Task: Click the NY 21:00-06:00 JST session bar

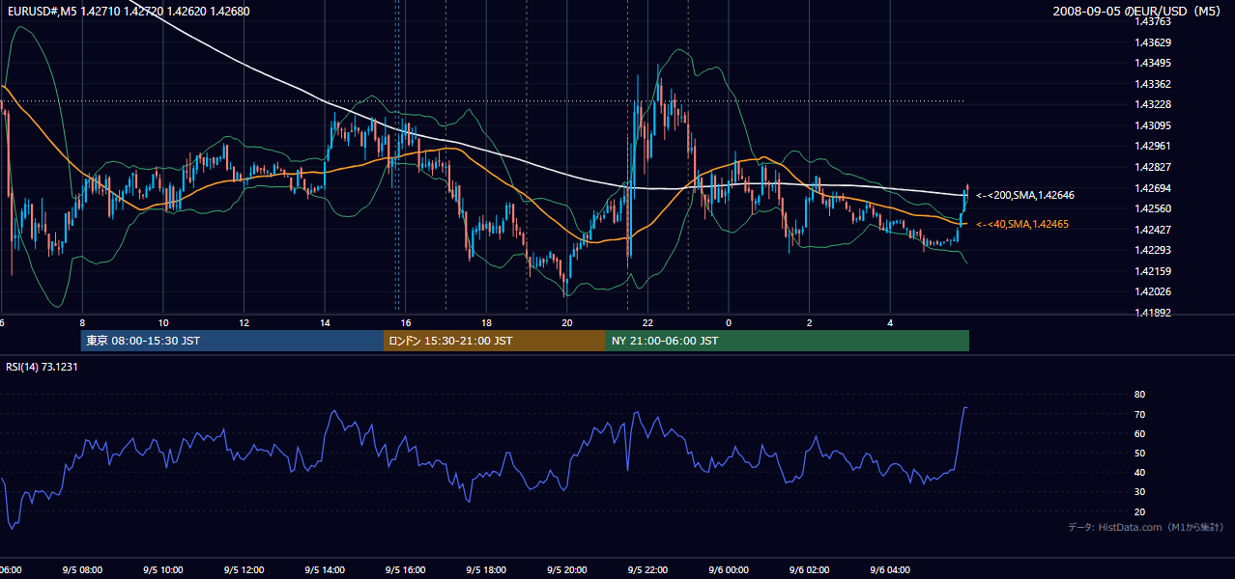Action: point(788,341)
